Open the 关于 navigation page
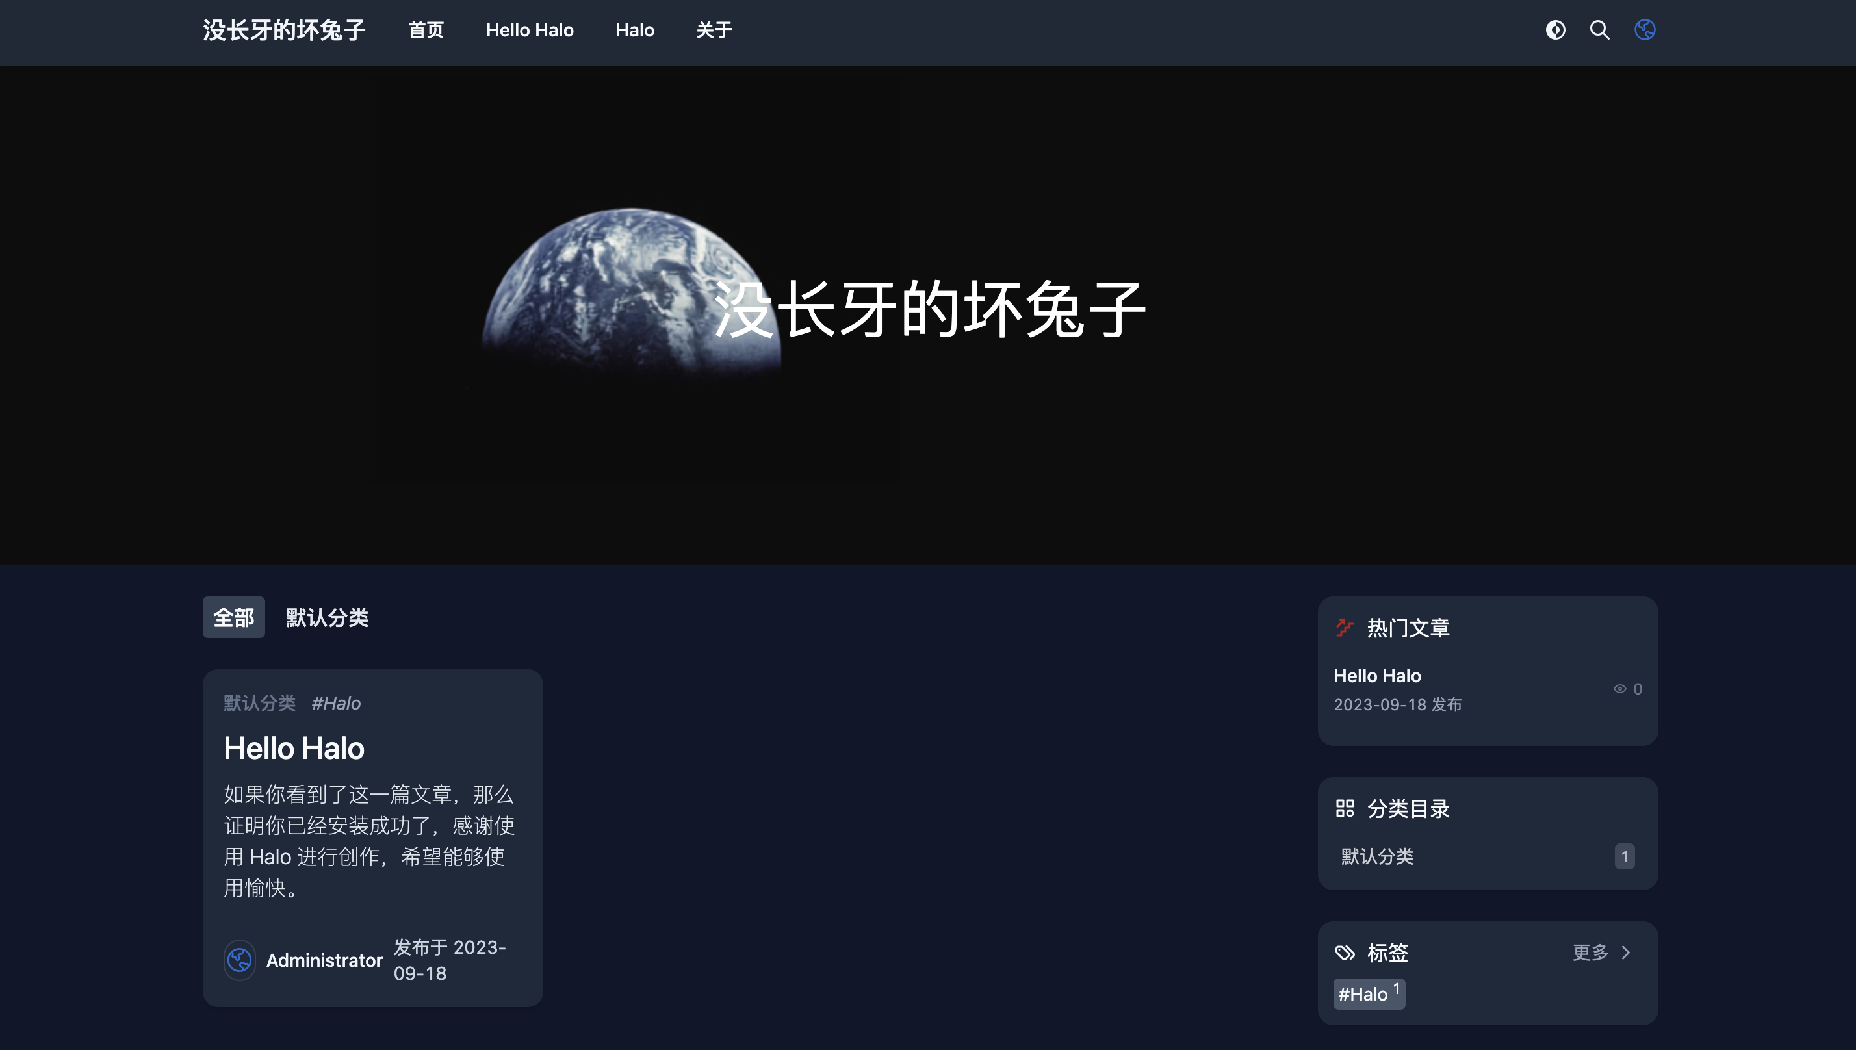Image resolution: width=1856 pixels, height=1050 pixels. coord(714,31)
